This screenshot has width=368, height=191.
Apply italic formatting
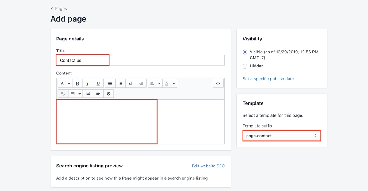click(x=88, y=83)
